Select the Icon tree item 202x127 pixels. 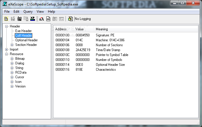18,82
